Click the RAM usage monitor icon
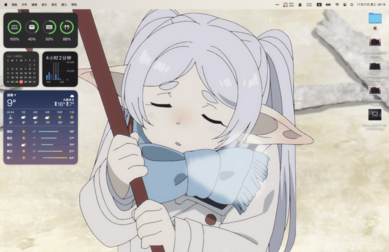 (x=288, y=5)
